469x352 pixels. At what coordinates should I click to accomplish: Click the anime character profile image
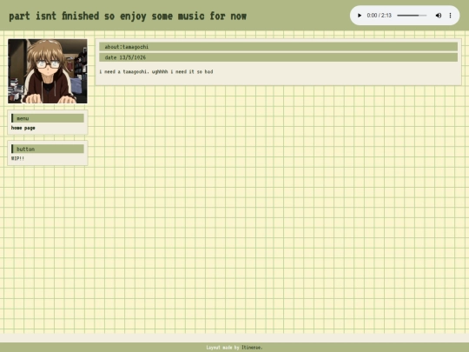(48, 71)
